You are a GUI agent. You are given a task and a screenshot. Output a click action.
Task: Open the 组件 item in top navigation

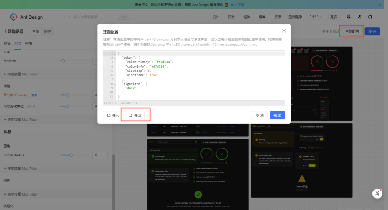click(247, 17)
